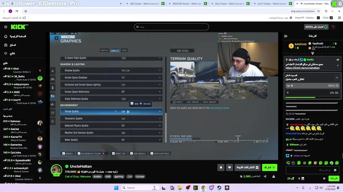Click the Call of Duty: Warzone category link

pyautogui.click(x=78, y=177)
